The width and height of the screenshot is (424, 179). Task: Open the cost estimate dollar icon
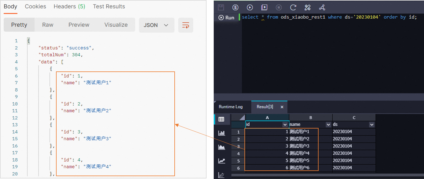click(235, 7)
